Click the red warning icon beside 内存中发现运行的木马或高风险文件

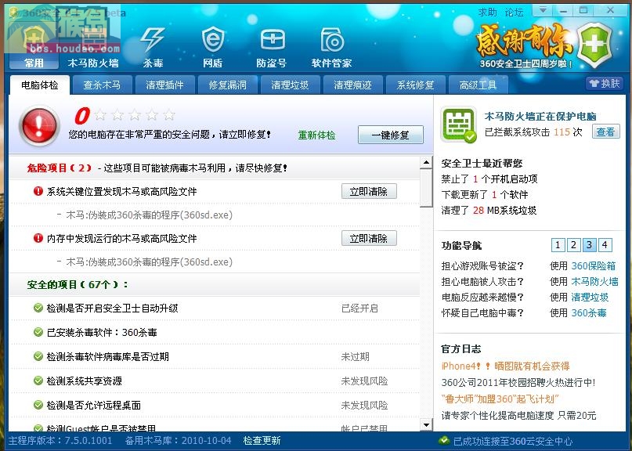click(38, 238)
